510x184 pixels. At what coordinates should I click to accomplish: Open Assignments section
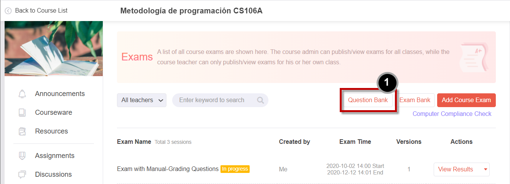(55, 156)
